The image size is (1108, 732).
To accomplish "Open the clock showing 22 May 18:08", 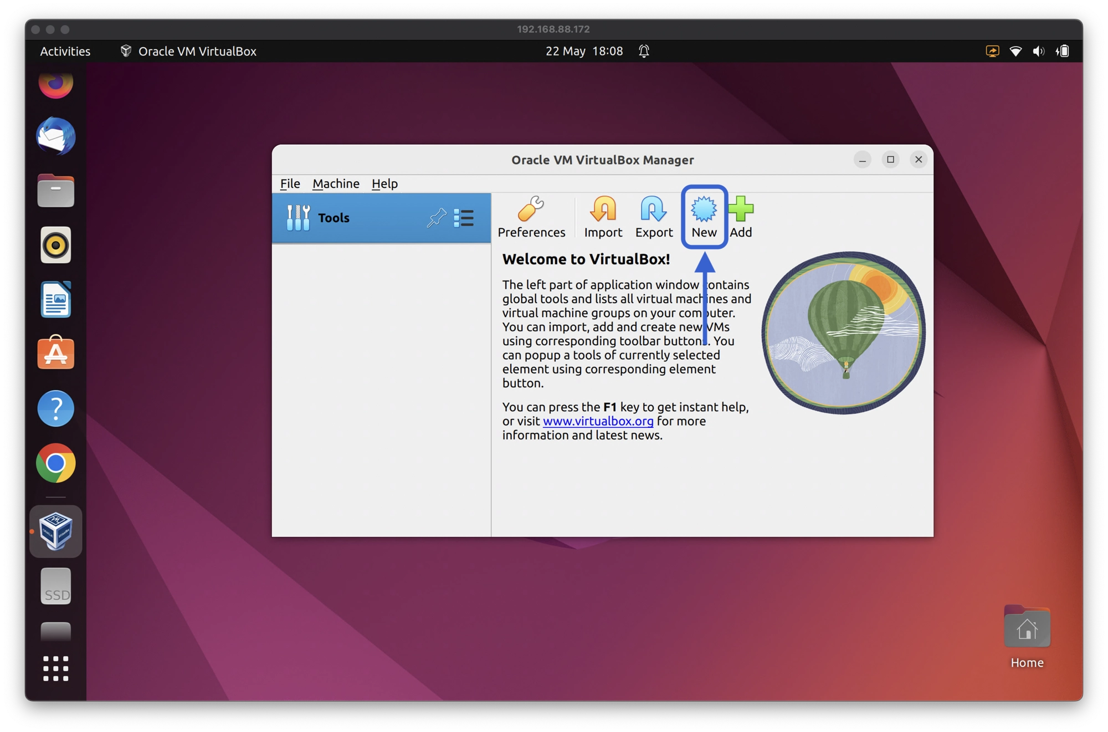I will tap(584, 51).
